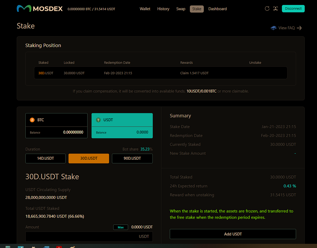The image size is (317, 248).
Task: Click the locked value 30.0000 USDT in position row
Action: (x=74, y=73)
